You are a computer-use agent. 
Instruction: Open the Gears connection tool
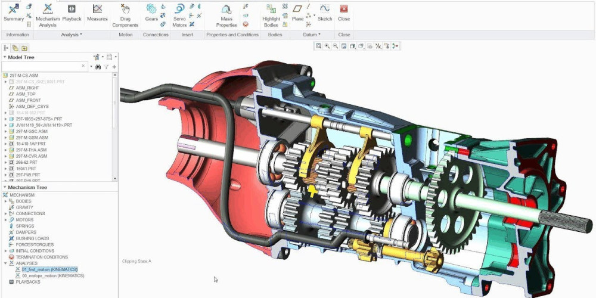click(151, 13)
